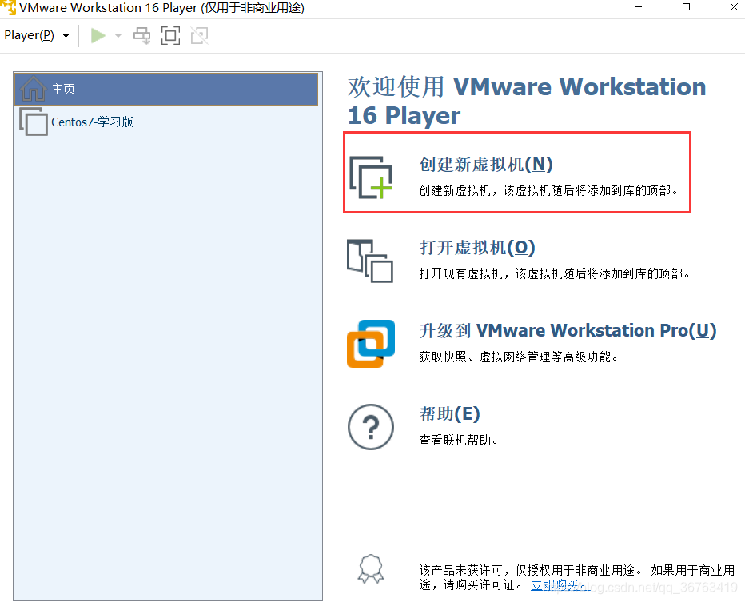Open the power options dropdown arrow
The image size is (745, 602).
point(118,36)
